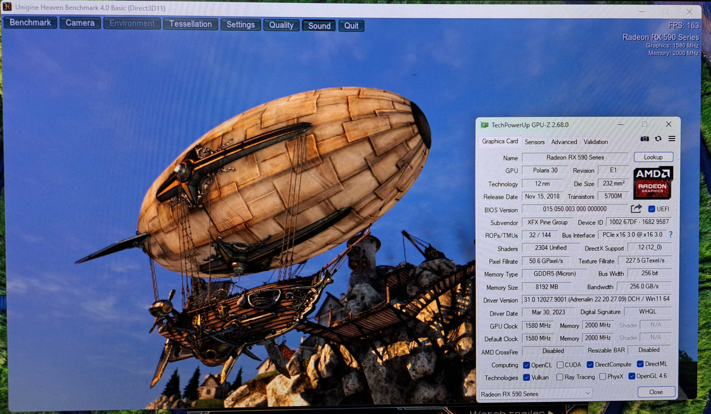Click the Memory Size value 8192 MB

547,287
